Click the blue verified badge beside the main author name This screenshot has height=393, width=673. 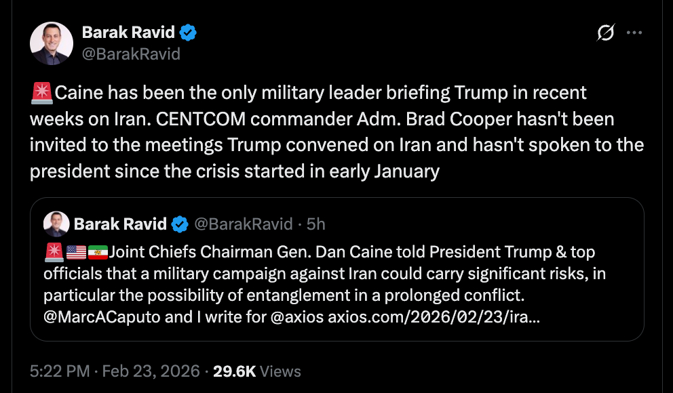189,32
